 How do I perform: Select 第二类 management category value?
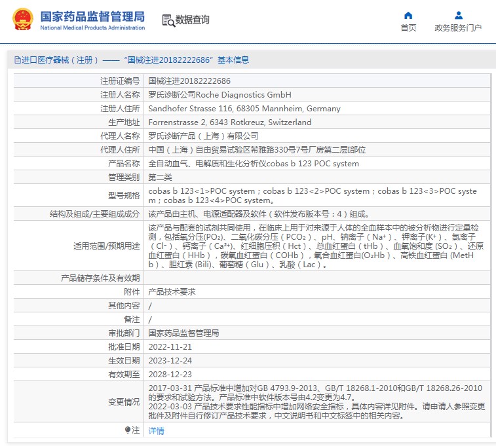click(x=160, y=177)
